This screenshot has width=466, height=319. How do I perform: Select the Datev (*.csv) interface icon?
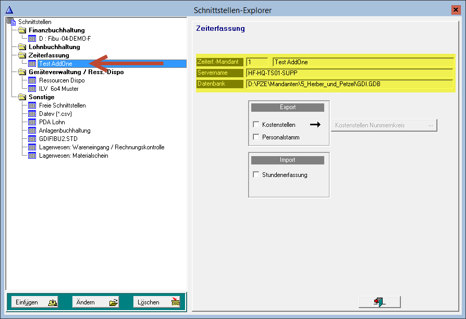tap(32, 113)
